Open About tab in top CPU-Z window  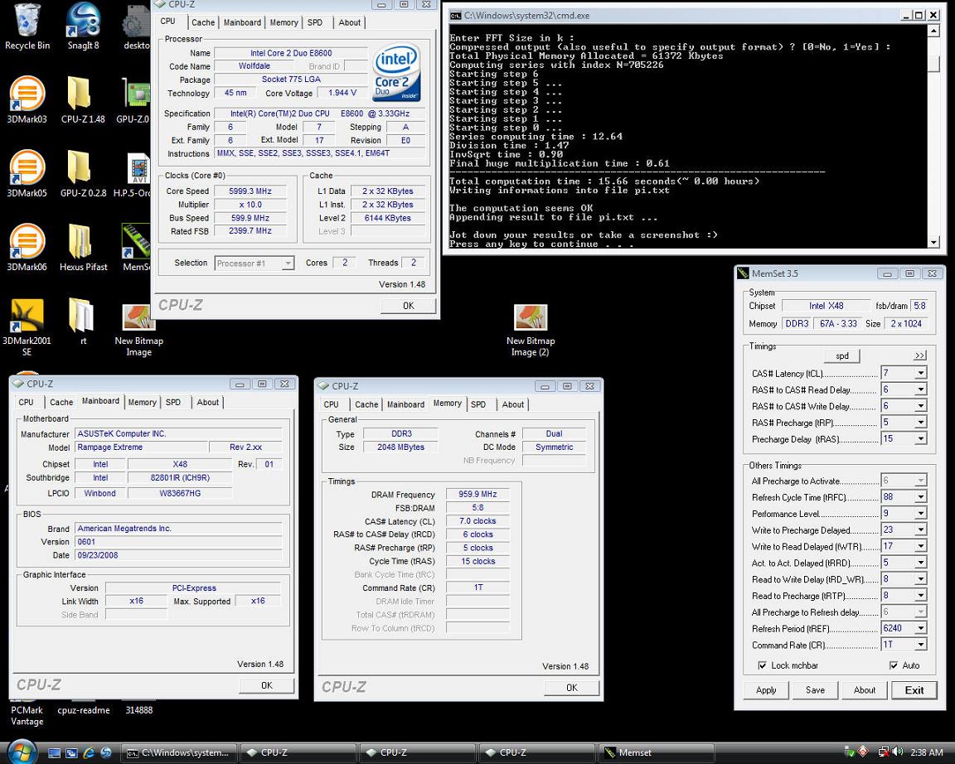[x=350, y=22]
